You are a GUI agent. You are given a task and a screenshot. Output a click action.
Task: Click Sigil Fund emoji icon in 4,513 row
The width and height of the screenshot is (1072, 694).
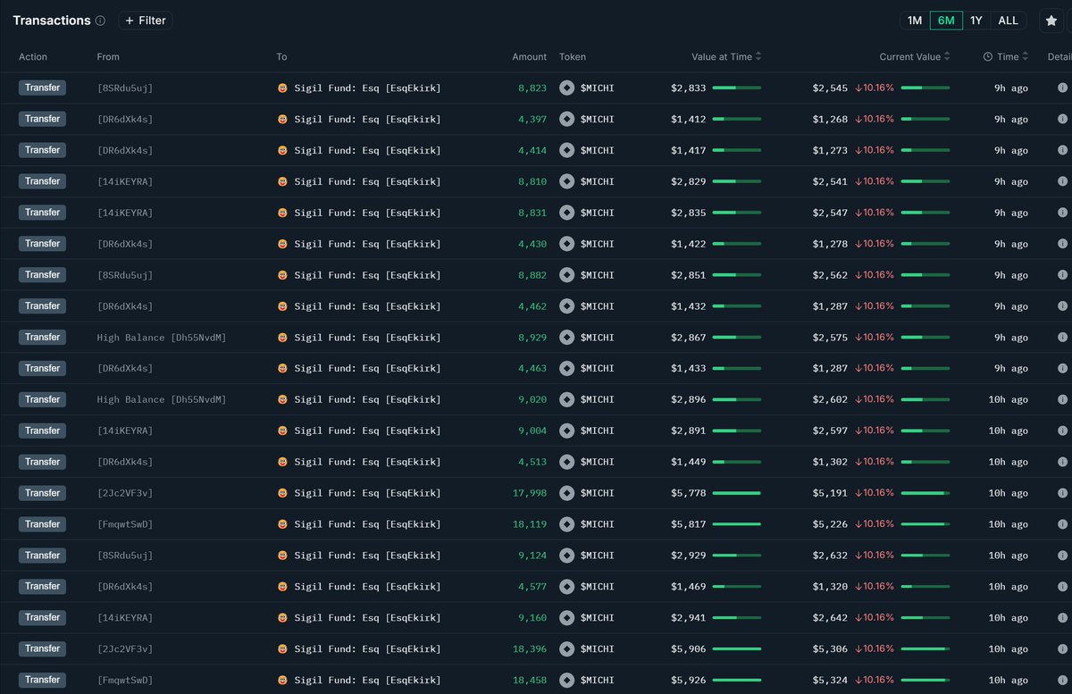(282, 462)
